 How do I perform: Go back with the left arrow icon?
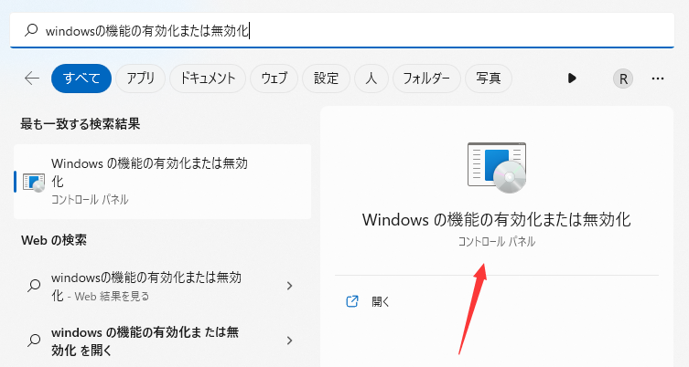32,79
